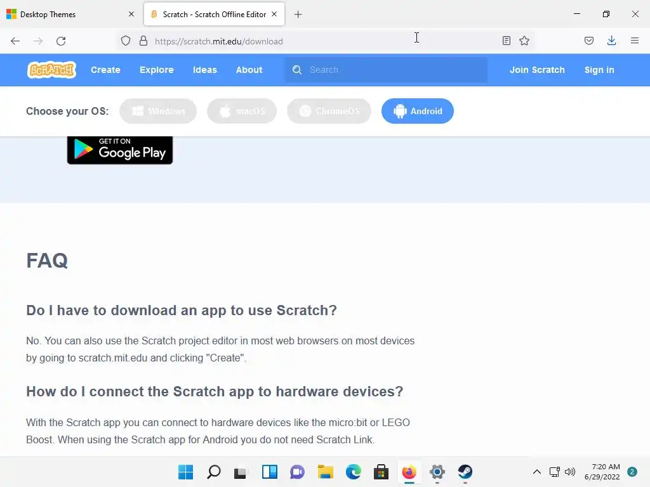Open the About page
Screen dimensions: 650x487
[x=249, y=70]
